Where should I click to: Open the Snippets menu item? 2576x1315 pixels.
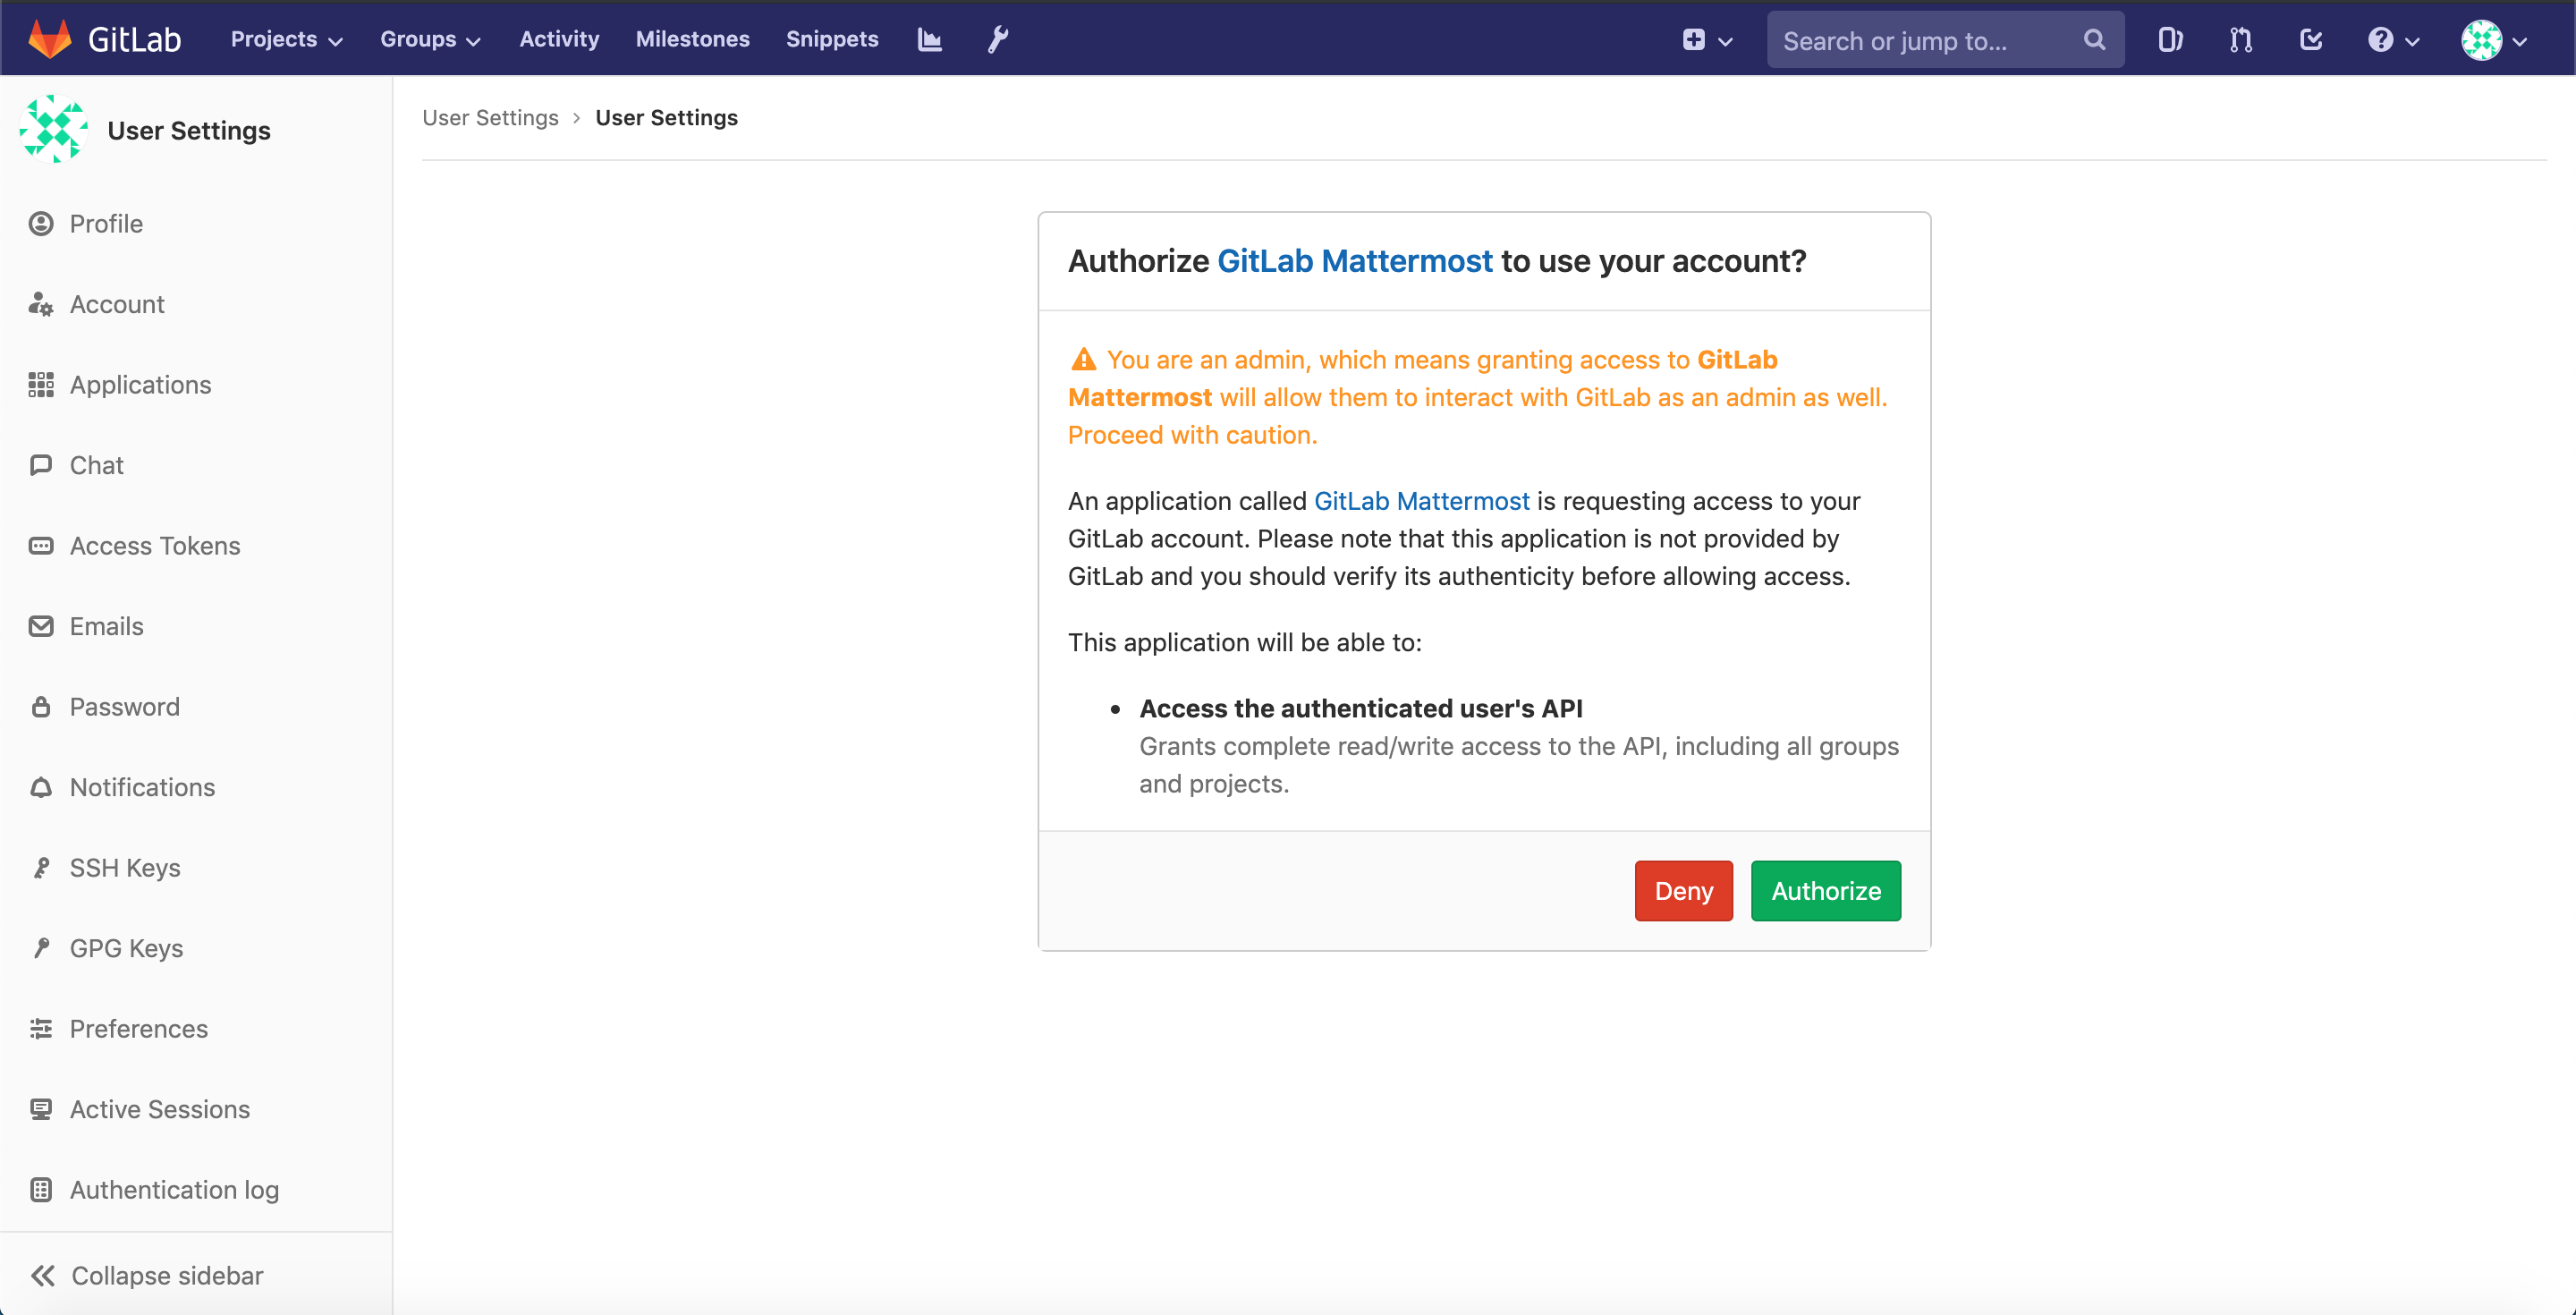[x=832, y=39]
